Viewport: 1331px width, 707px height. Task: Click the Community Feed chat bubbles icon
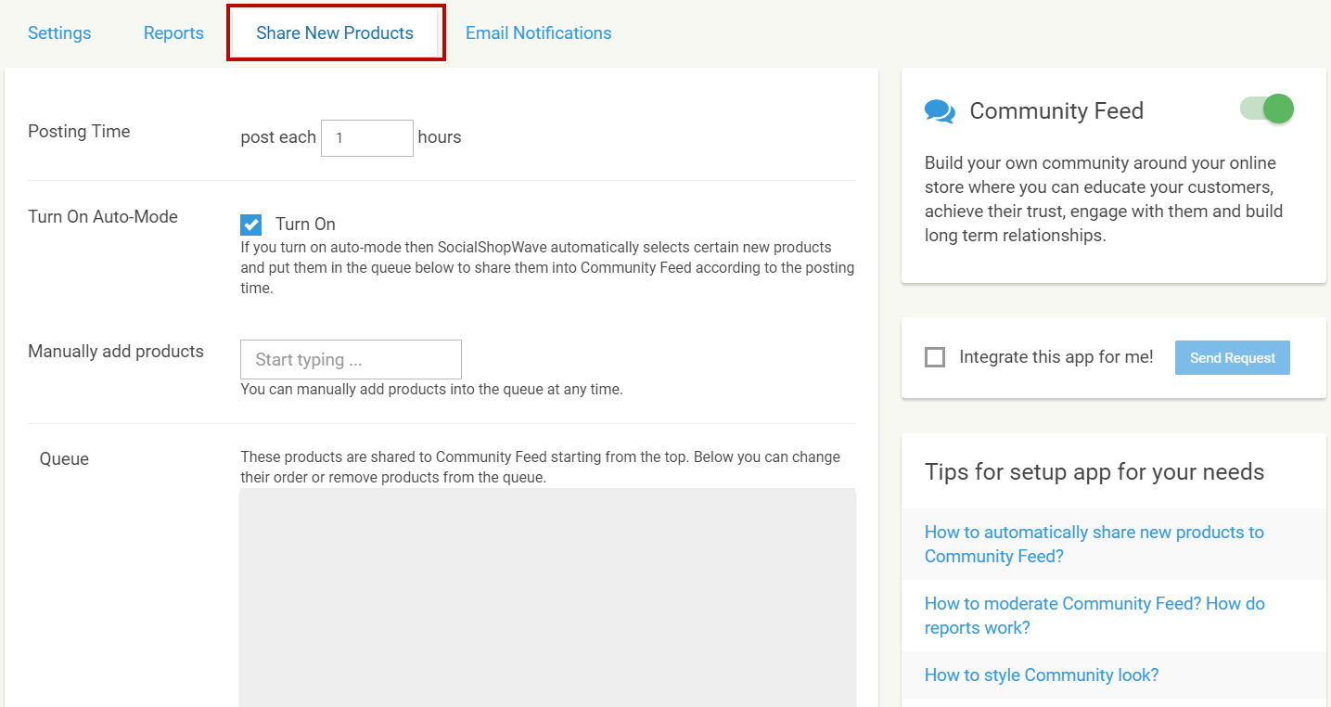coord(940,112)
